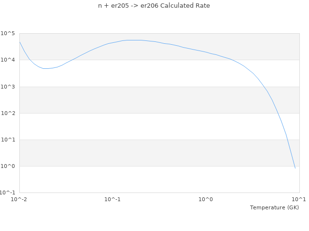Click the curve's local minimum dip near the left
This screenshot has height=231, width=309.
46,68
